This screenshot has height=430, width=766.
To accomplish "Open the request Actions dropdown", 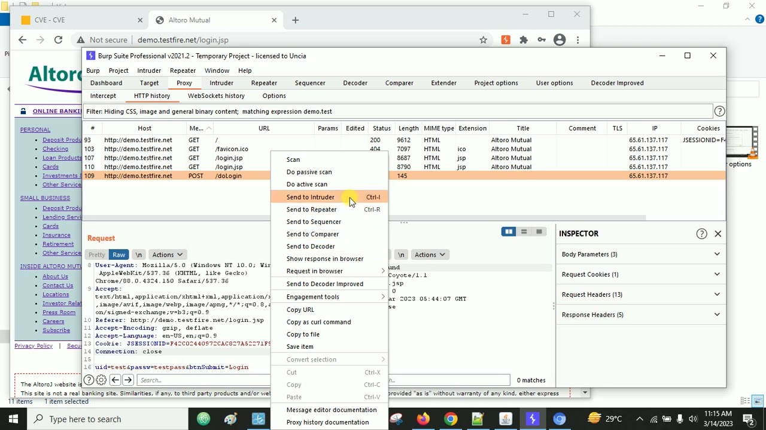I will point(167,254).
